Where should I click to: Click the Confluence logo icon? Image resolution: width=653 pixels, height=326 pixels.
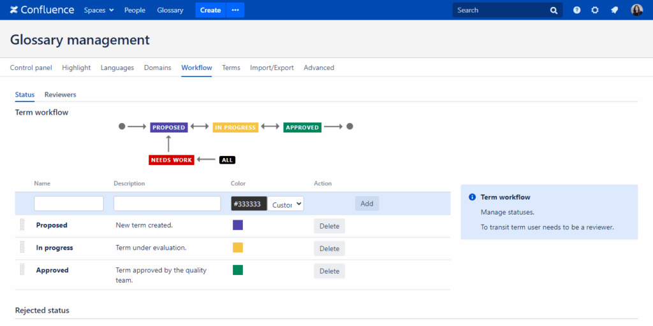coord(13,10)
